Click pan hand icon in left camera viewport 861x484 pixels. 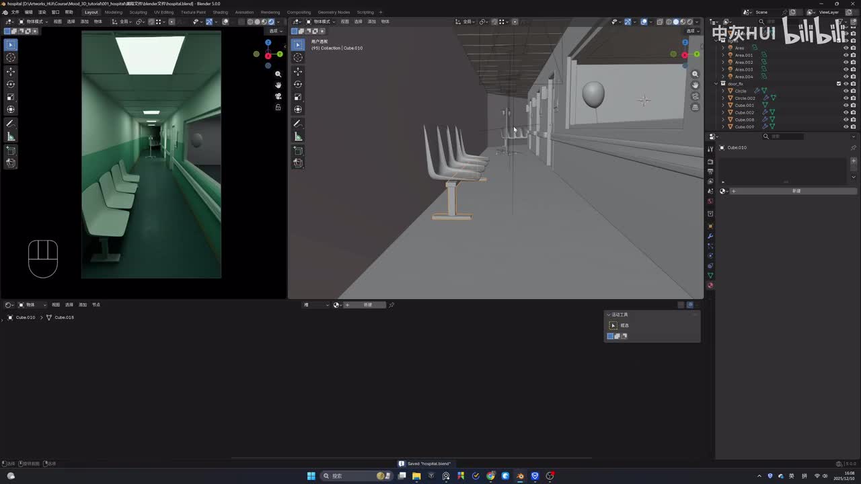[x=278, y=85]
